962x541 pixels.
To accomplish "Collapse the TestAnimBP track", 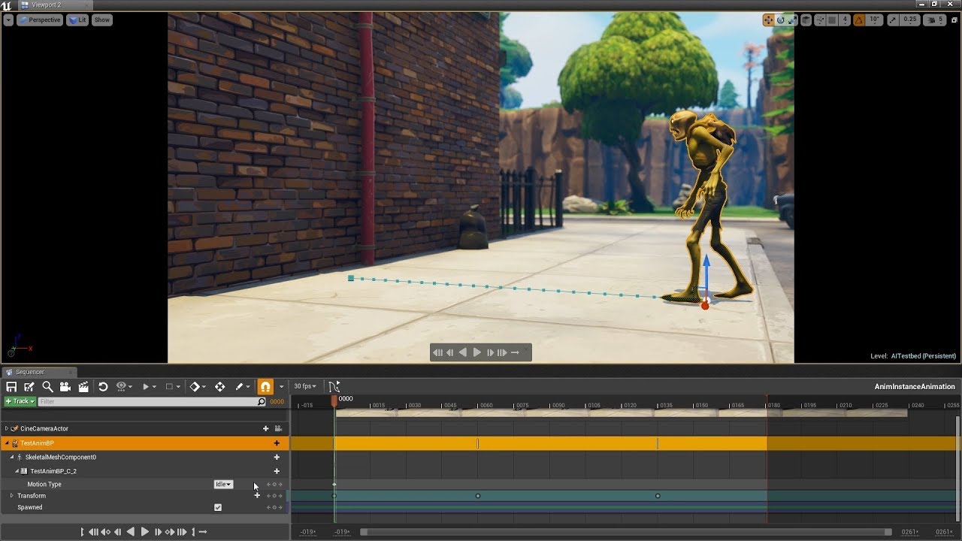I will (x=7, y=443).
